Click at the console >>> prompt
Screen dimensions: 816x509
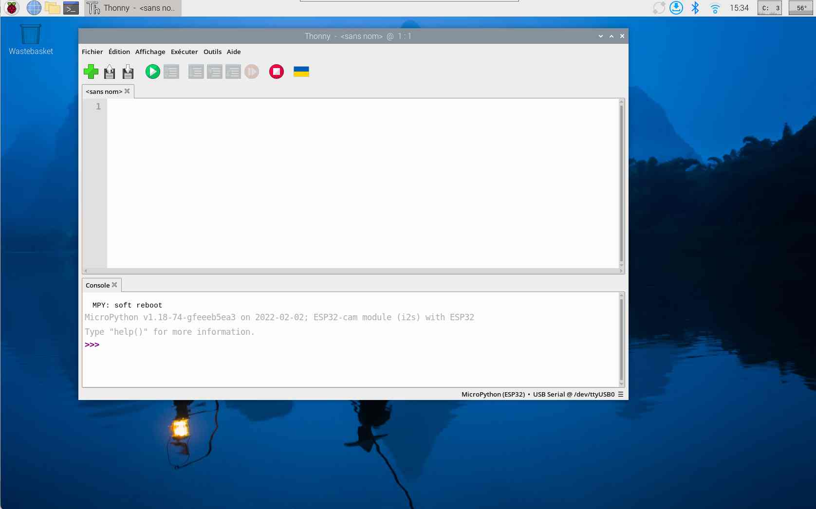click(92, 345)
